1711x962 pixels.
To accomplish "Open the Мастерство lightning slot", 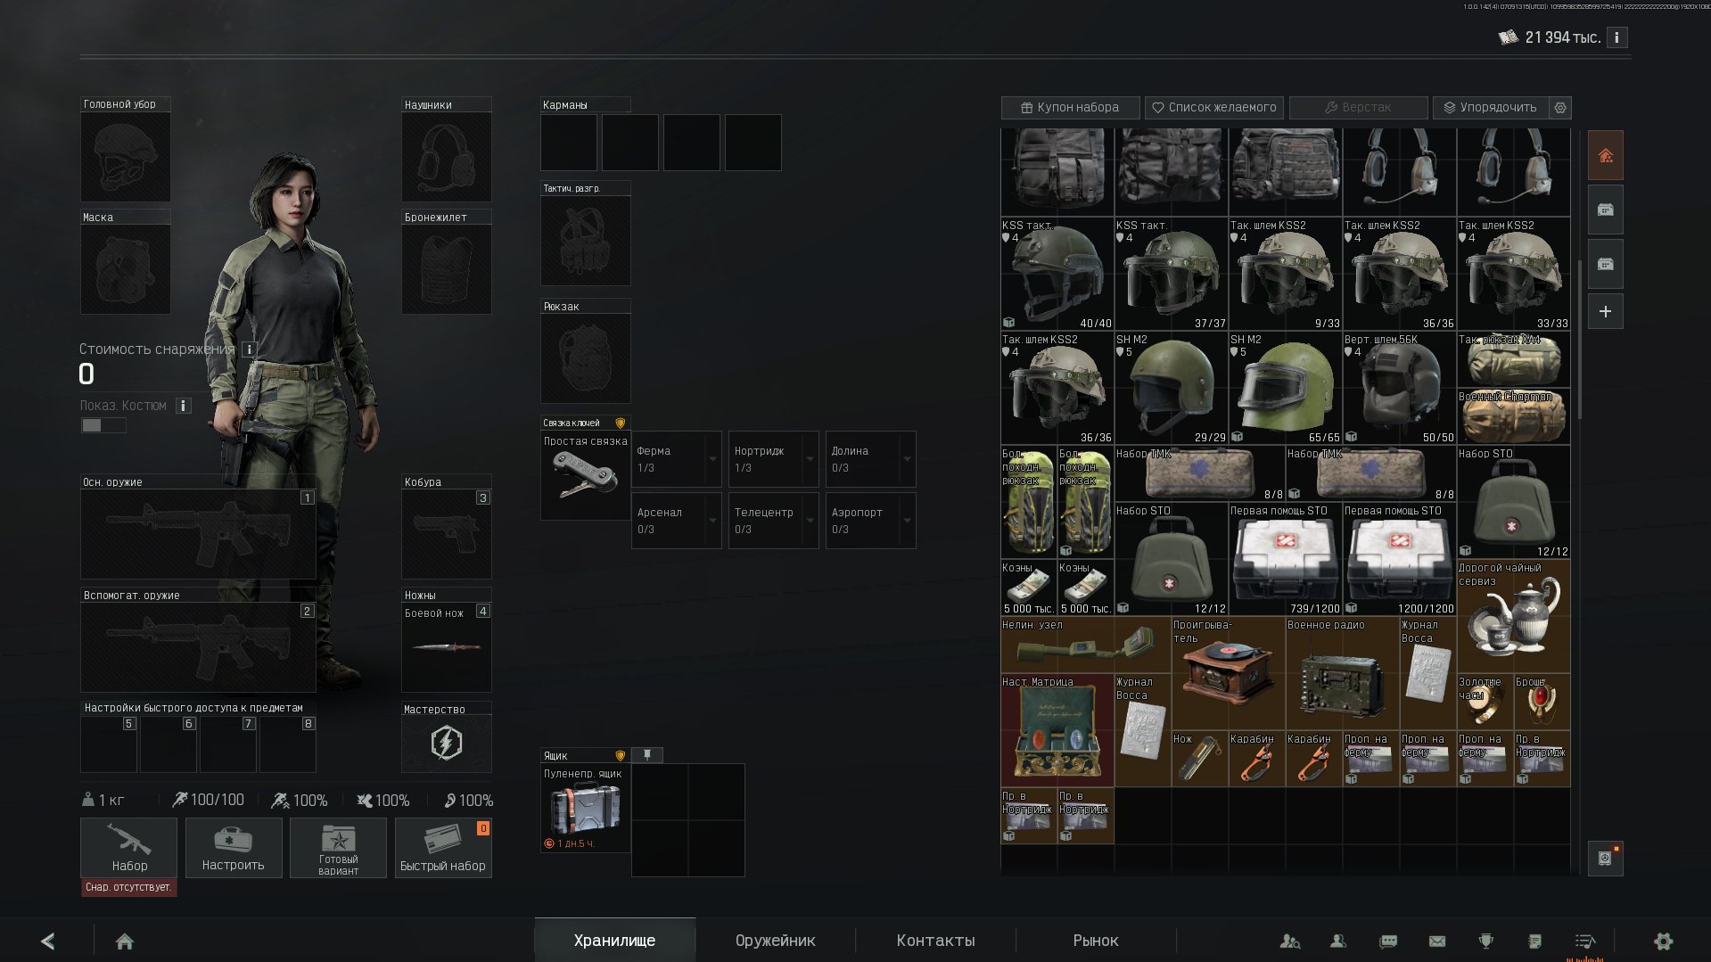I will pyautogui.click(x=446, y=743).
